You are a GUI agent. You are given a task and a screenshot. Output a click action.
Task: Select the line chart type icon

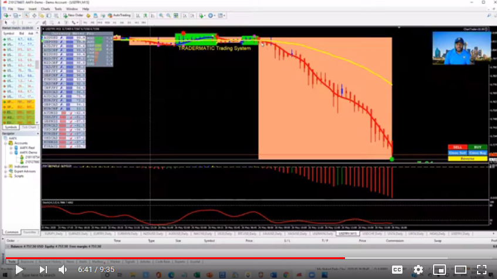click(x=153, y=15)
